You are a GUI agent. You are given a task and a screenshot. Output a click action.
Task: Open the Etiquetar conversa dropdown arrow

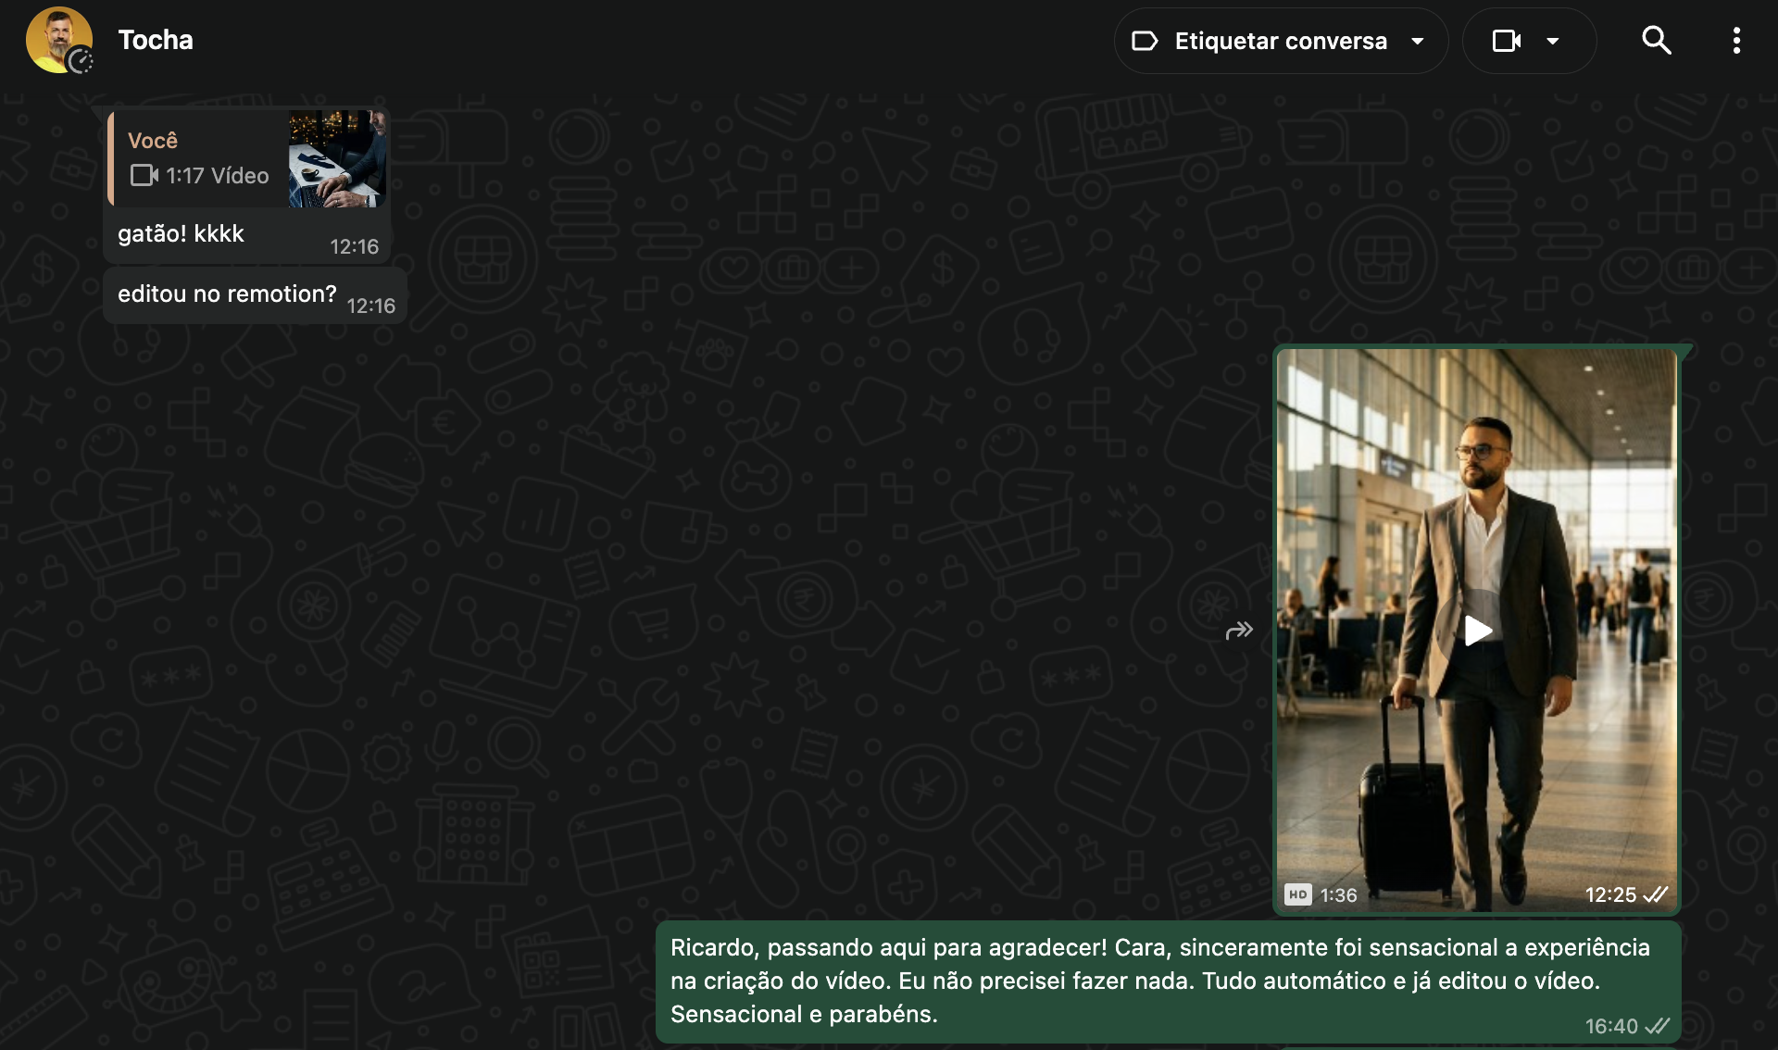pos(1418,41)
